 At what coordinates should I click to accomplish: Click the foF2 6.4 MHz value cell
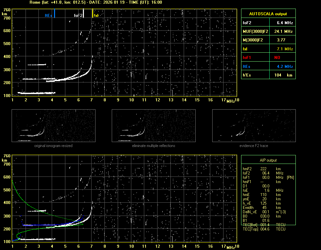coord(285,23)
